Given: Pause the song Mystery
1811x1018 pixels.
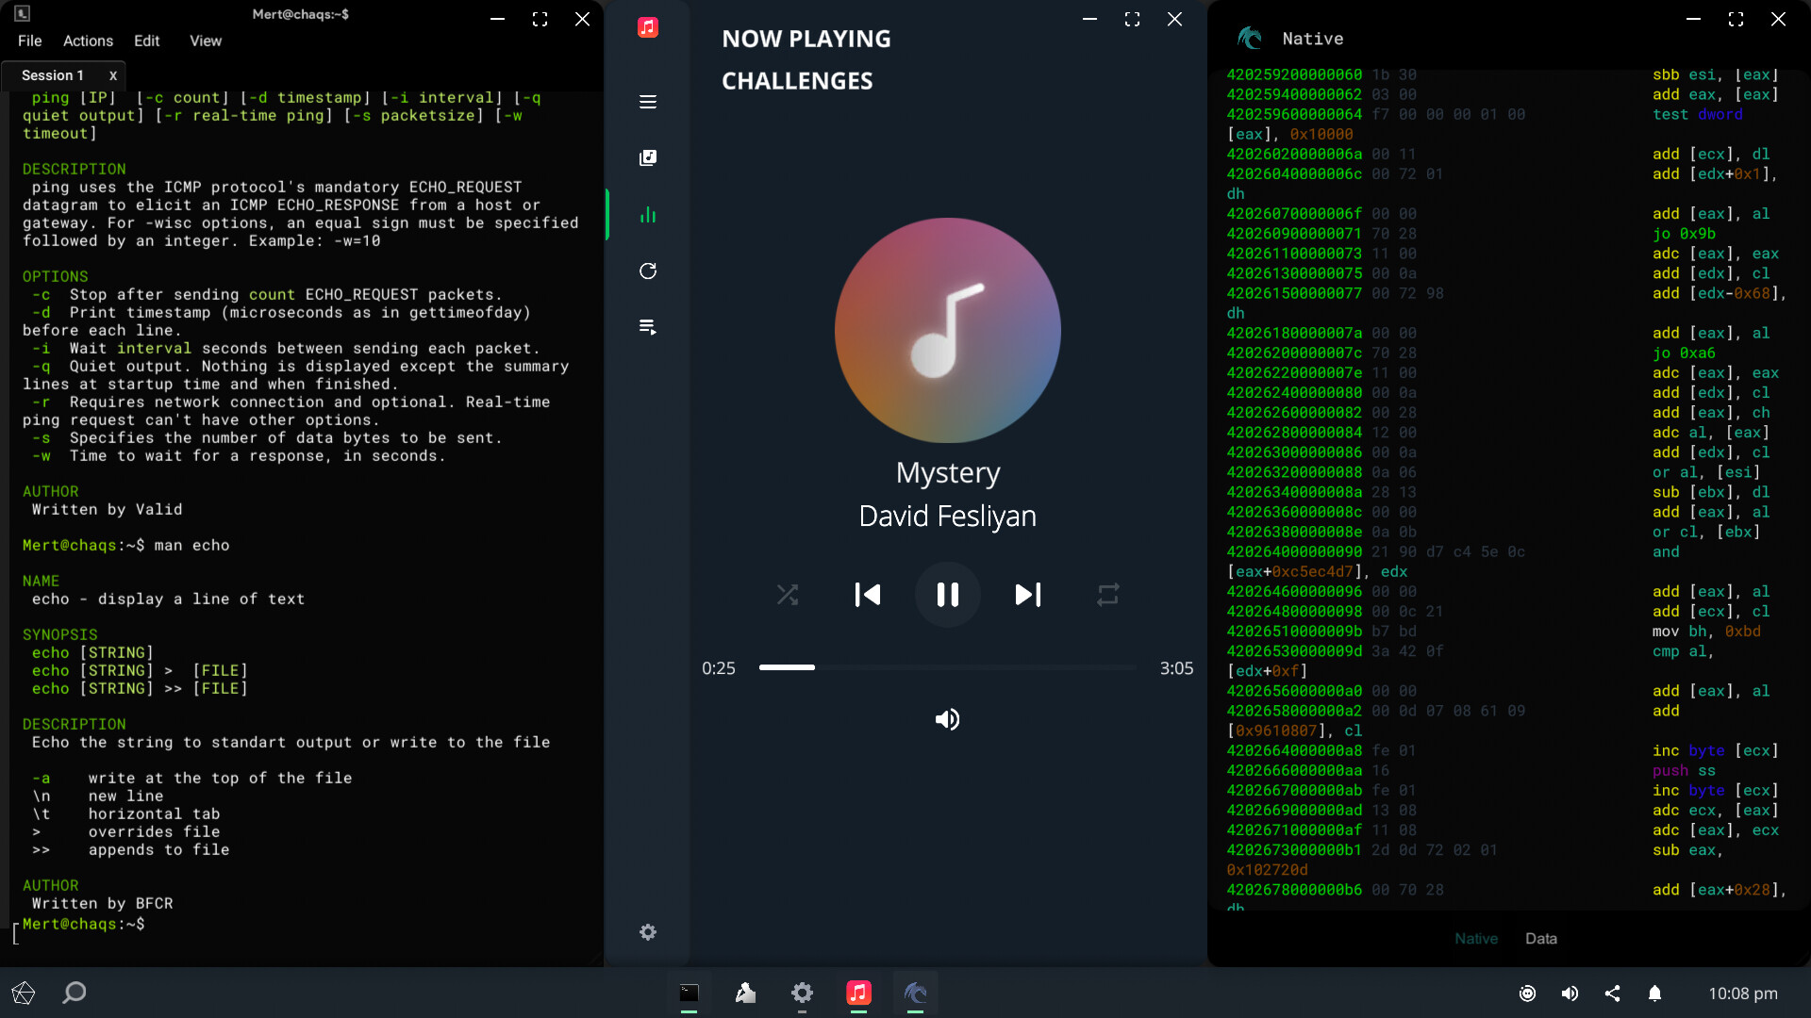Looking at the screenshot, I should 947,595.
